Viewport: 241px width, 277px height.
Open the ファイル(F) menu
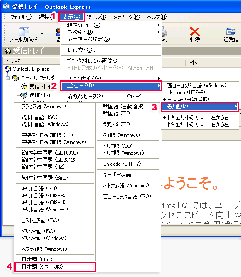pos(21,17)
